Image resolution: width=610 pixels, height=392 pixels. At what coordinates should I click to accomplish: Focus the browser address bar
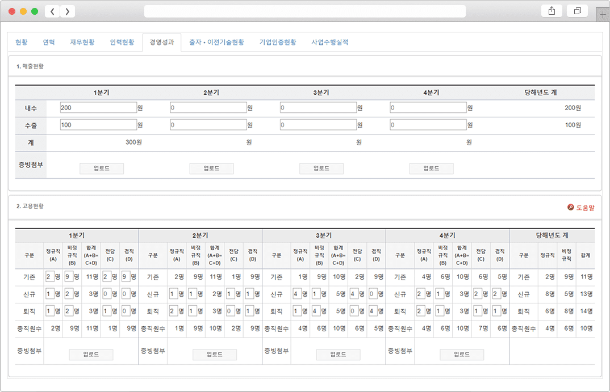coord(304,11)
